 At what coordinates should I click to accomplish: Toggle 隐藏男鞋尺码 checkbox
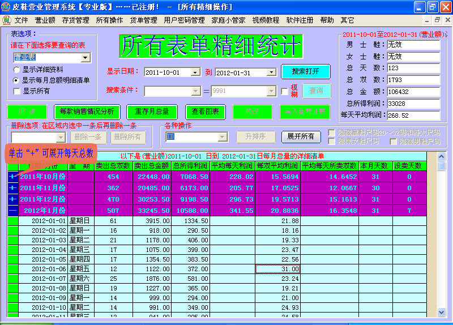(x=393, y=141)
